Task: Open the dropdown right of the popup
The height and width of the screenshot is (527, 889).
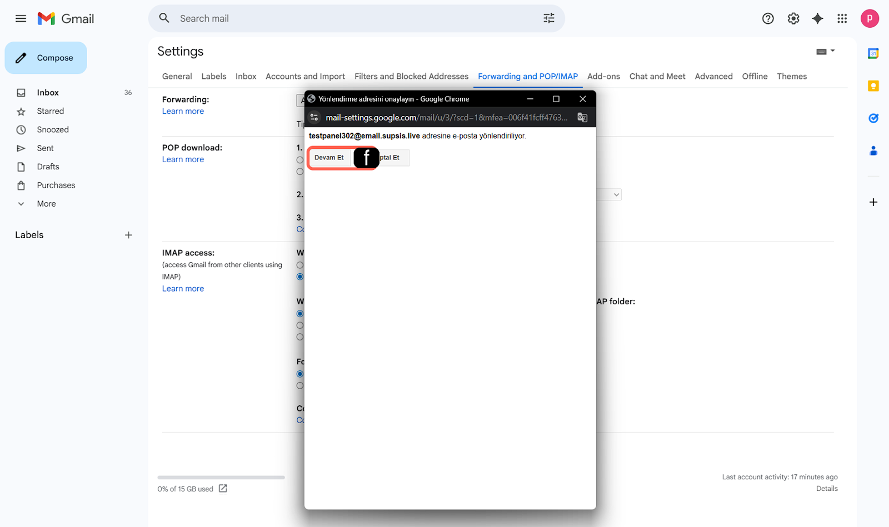Action: 615,194
